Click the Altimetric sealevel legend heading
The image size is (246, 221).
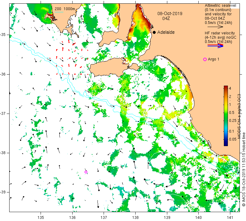tap(220, 6)
